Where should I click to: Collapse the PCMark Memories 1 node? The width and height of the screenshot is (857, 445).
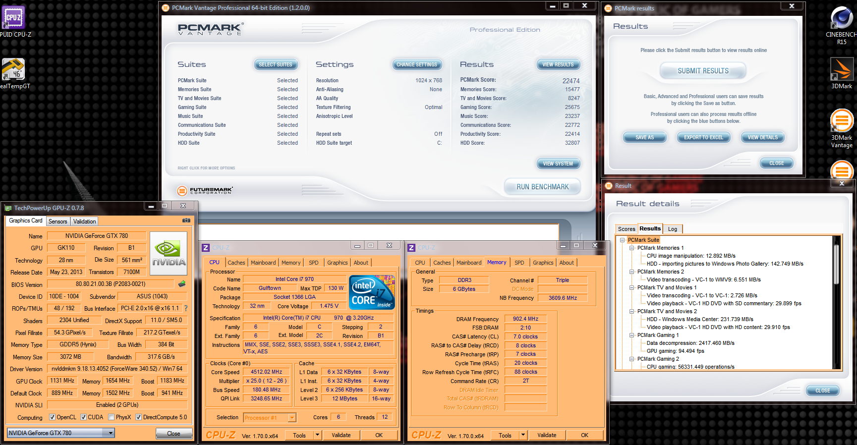click(632, 248)
